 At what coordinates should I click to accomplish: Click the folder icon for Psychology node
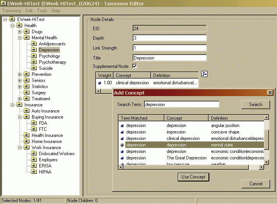click(34, 56)
